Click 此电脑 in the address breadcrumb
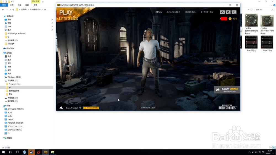Viewport: 276px width, 155px height. coord(23,9)
